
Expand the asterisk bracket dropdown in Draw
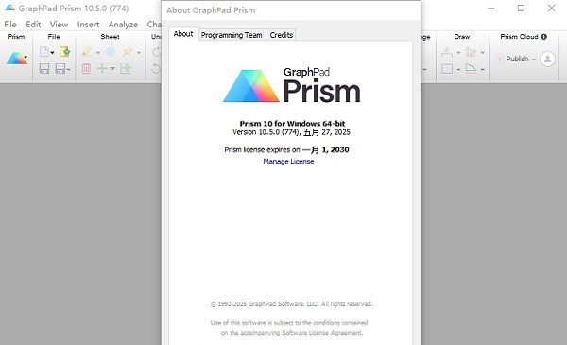click(x=458, y=53)
